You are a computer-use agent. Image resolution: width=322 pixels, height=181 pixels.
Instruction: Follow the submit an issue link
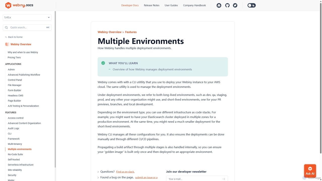[x=146, y=177]
